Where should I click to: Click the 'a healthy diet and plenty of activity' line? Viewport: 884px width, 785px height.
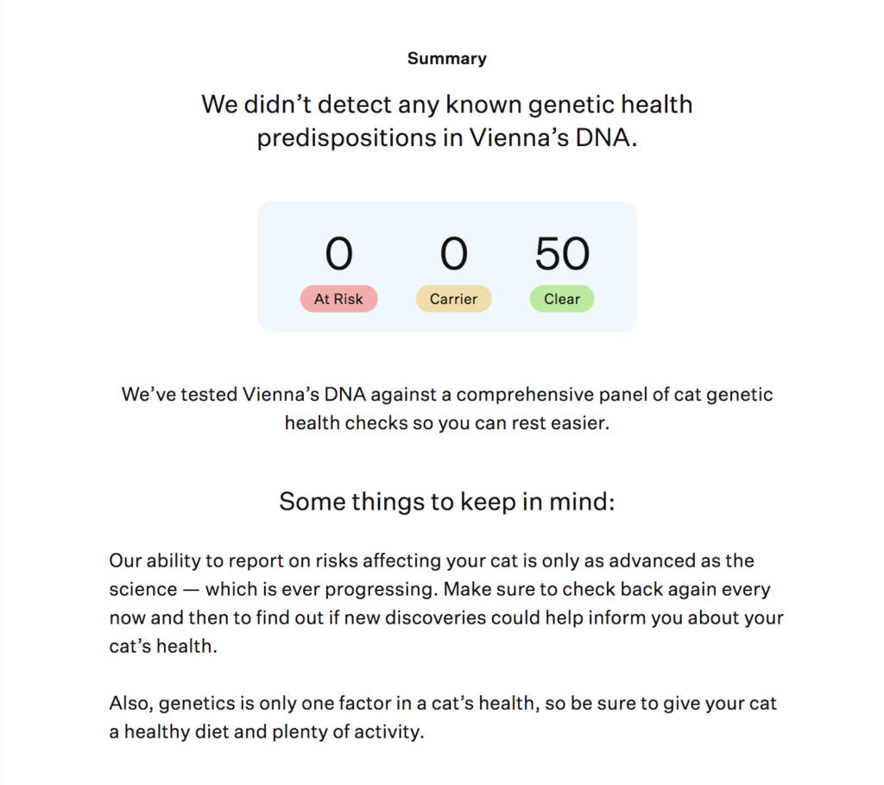(266, 732)
